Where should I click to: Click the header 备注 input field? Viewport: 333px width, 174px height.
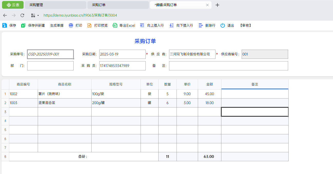(x=229, y=66)
